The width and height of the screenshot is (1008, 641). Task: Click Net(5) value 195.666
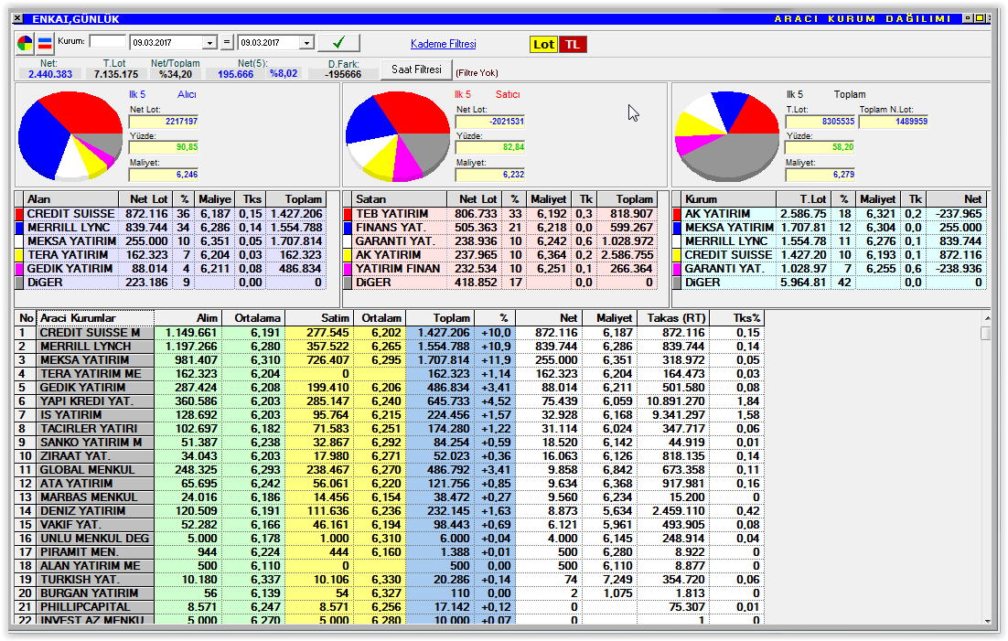(x=235, y=75)
